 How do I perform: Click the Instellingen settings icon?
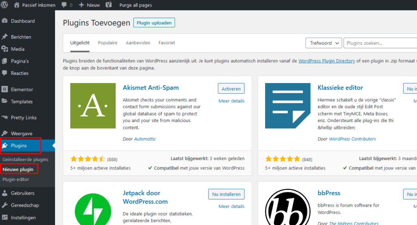(4, 217)
